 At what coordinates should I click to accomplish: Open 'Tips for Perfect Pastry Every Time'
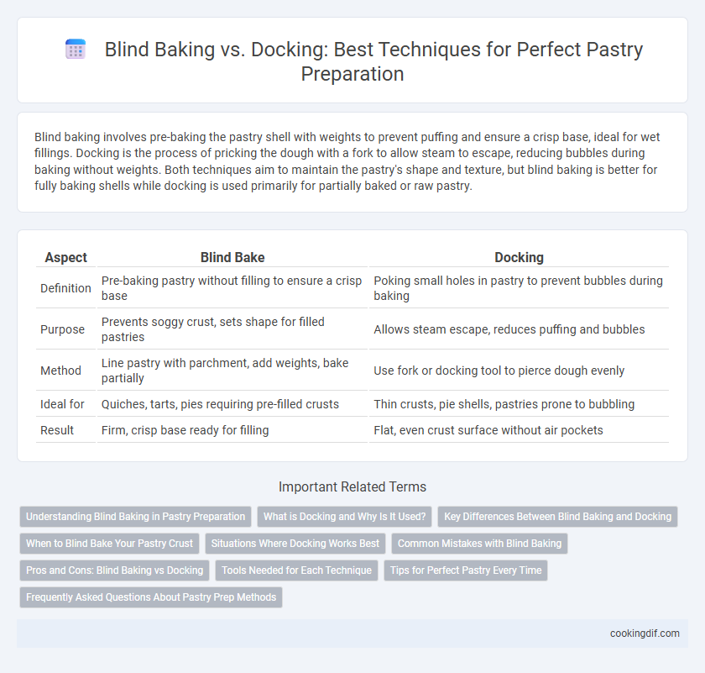[466, 570]
